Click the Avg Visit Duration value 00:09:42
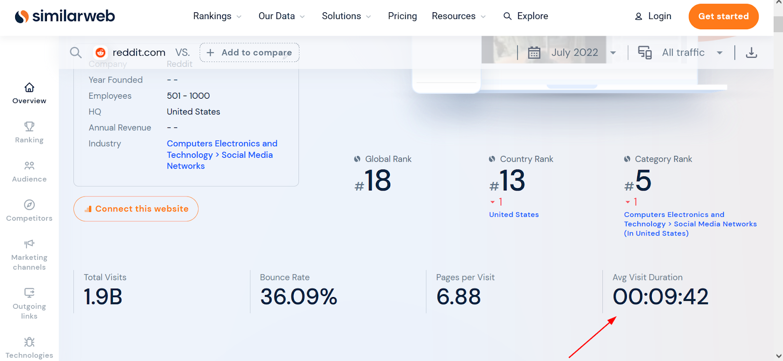This screenshot has width=783, height=361. coord(661,297)
